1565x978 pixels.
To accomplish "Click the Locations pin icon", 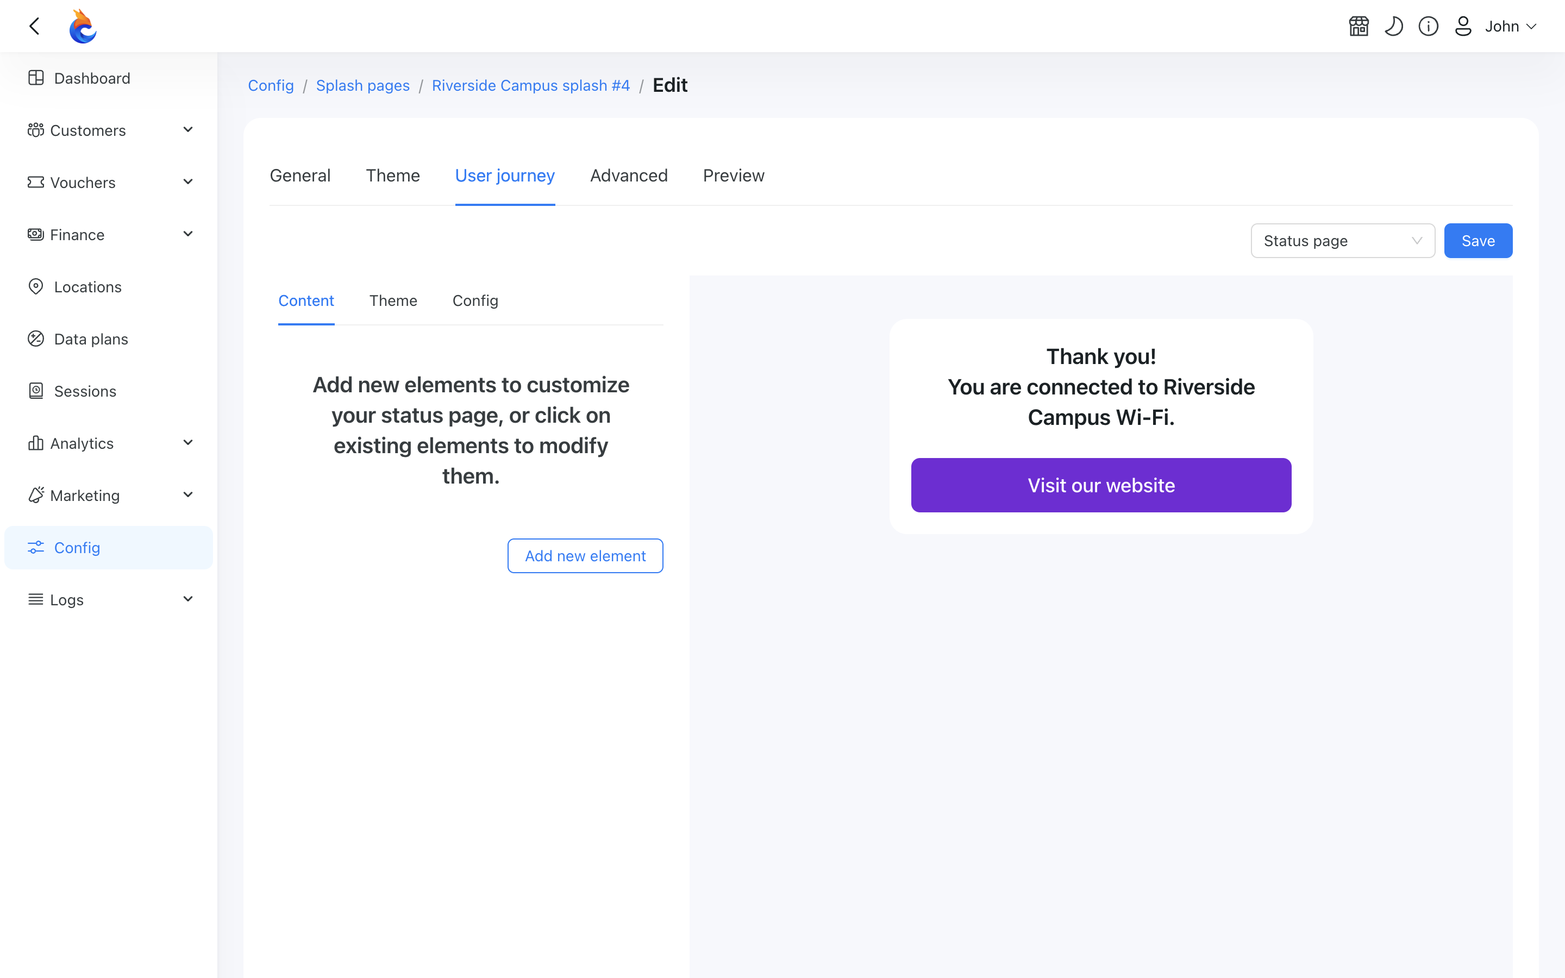I will click(x=36, y=286).
